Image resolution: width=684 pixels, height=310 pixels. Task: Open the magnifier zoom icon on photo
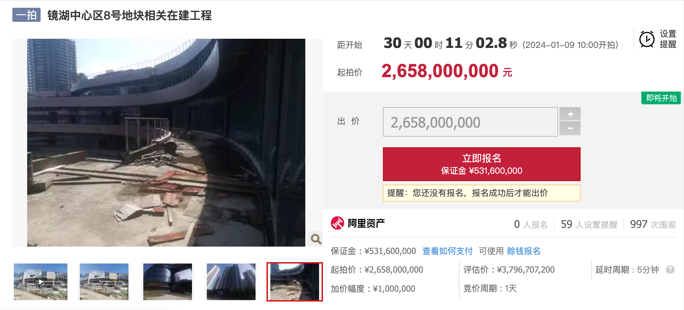point(316,239)
